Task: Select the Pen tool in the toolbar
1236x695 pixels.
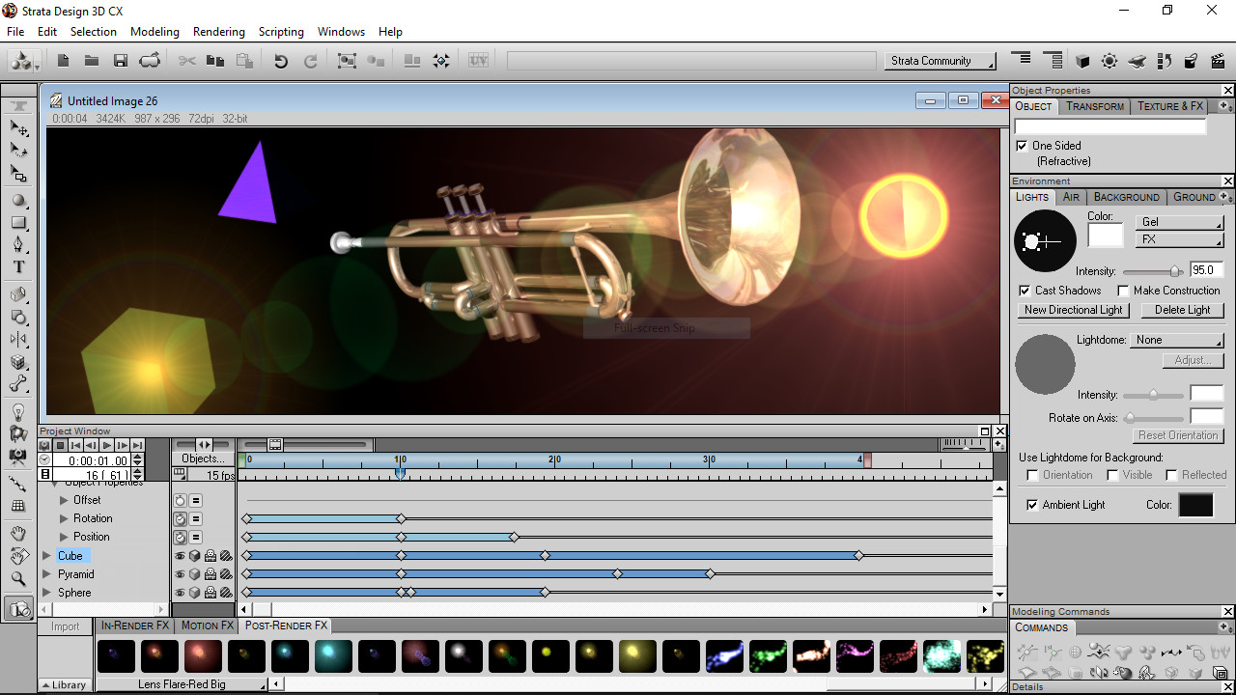Action: (17, 243)
